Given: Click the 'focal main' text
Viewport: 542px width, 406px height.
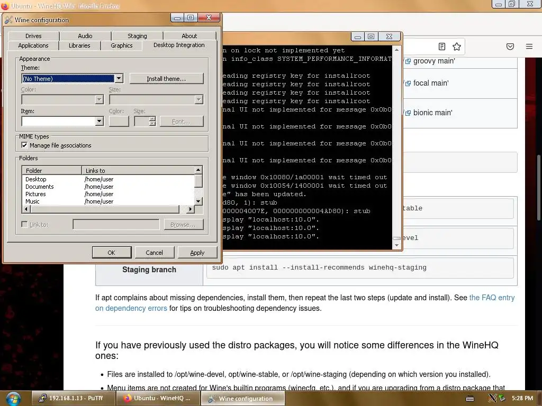Looking at the screenshot, I should coord(431,83).
